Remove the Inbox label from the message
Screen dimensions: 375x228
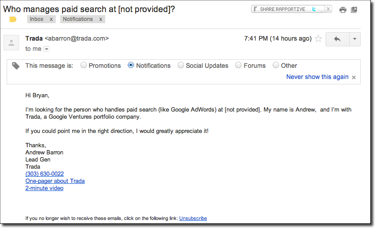pyautogui.click(x=51, y=19)
